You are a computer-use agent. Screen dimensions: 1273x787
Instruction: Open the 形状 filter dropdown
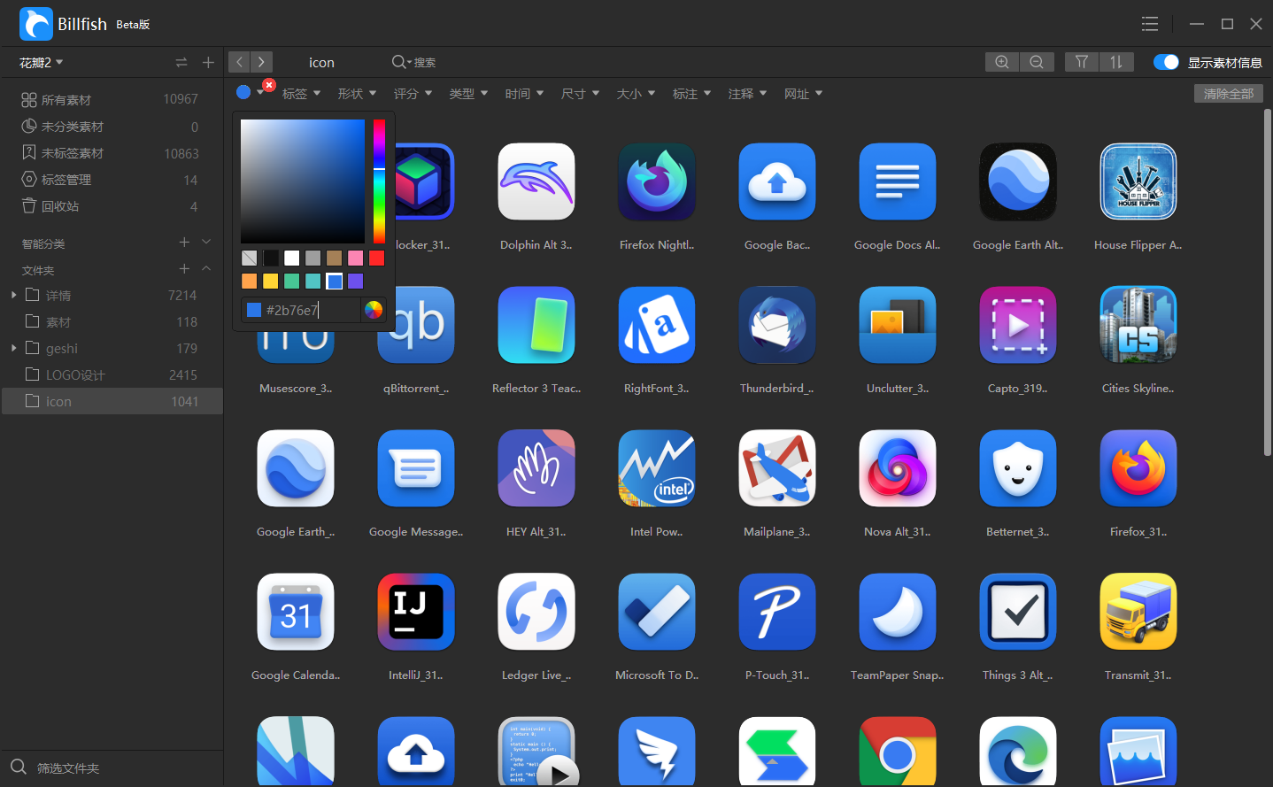point(357,93)
